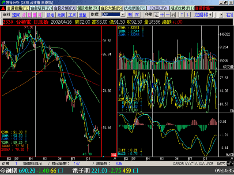This screenshot has height=175, width=234.
Task: Click the plus zoom-in move icon
Action: [x=162, y=15]
